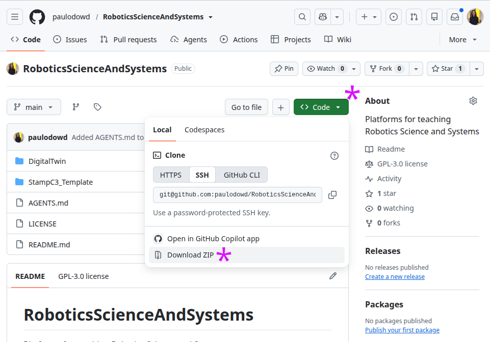The height and width of the screenshot is (342, 490).
Task: Click the SSH clone URL field
Action: [238, 195]
